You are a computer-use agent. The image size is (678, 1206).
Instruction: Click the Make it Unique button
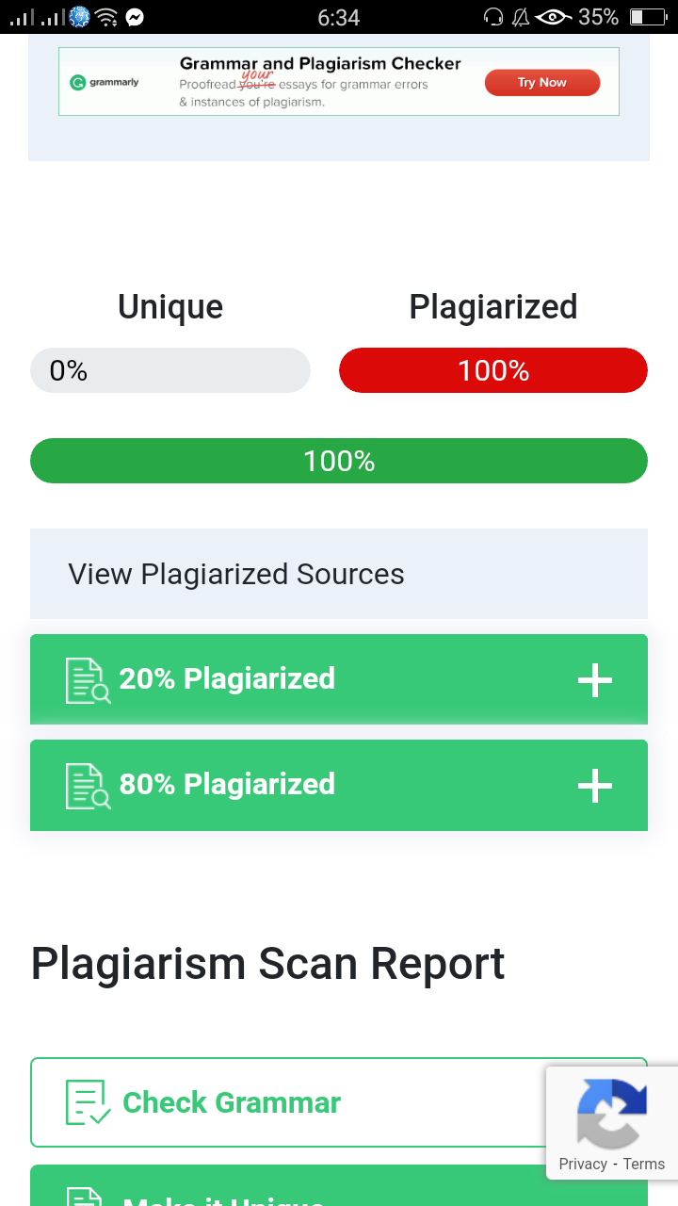click(339, 1185)
